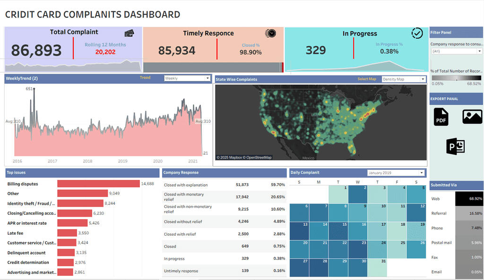
Task: Click the Credit determination label
Action: (x=28, y=263)
